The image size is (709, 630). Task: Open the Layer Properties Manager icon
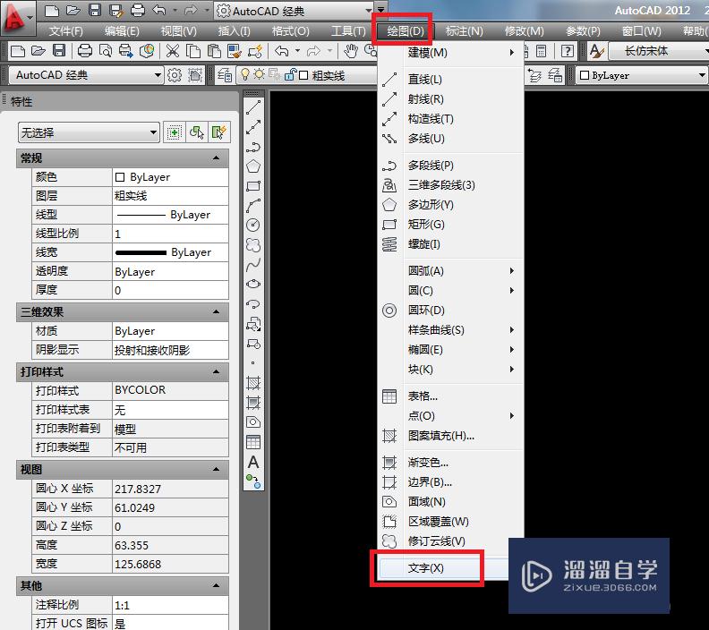225,75
